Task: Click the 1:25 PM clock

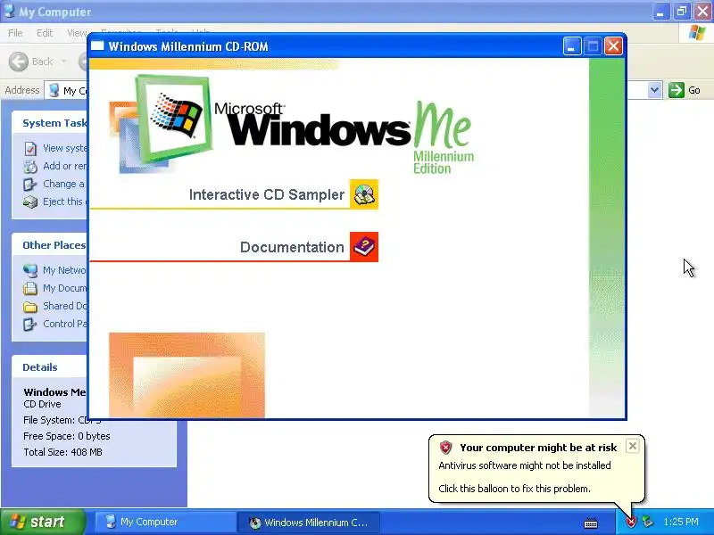Action: 681,522
